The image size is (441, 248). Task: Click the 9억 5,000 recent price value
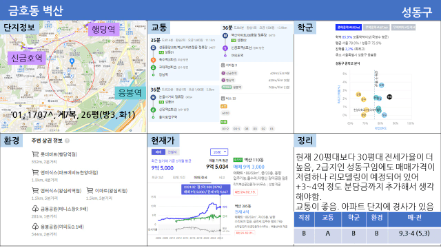click(163, 168)
